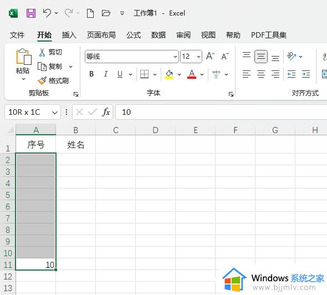
Task: Open the 剪贴板 dialog launcher
Action: point(76,94)
